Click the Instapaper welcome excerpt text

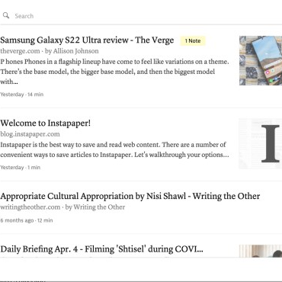(114, 149)
